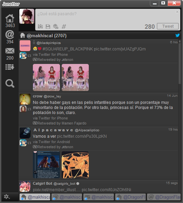This screenshot has height=203, width=183.
Task: Click the 280 character counter
Action: [x=150, y=26]
